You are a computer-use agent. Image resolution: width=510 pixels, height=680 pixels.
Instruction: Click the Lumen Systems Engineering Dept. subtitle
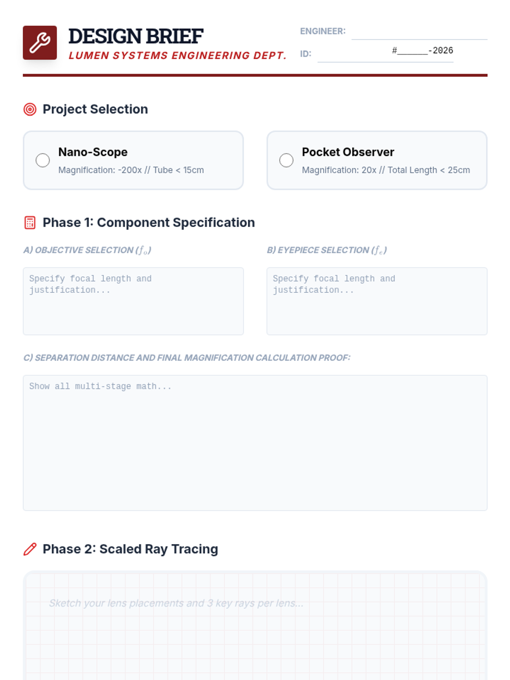click(177, 56)
